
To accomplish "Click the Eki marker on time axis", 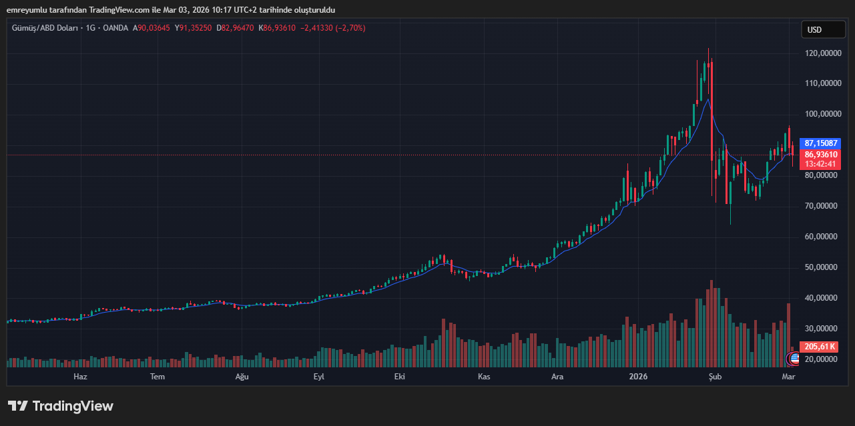I will point(400,377).
